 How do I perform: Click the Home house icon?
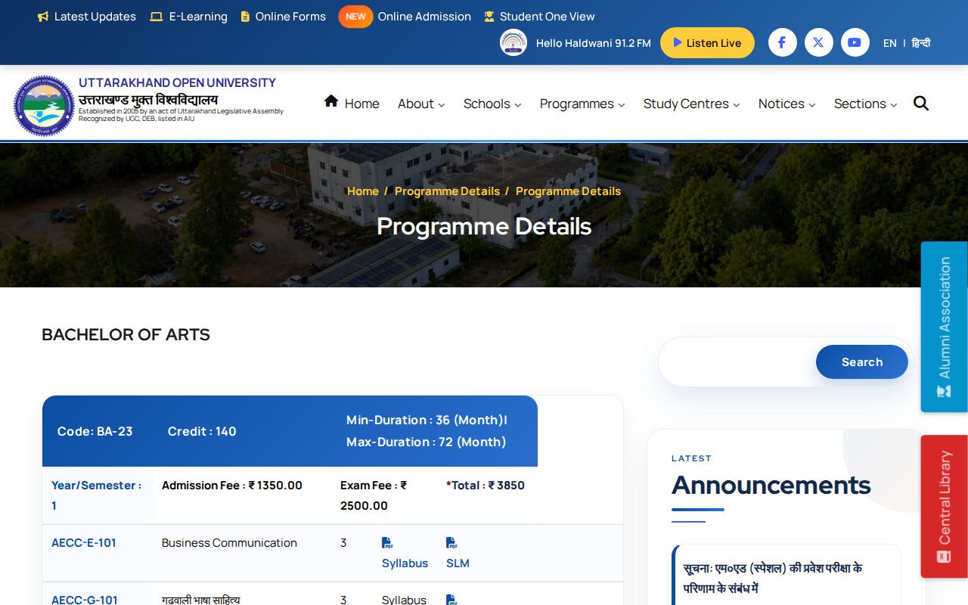pos(331,101)
